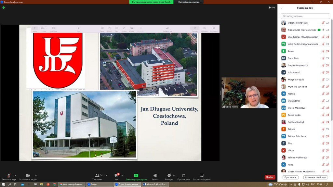Toggle the Вид view layout button
Image resolution: width=333 pixels, height=187 pixels.
pos(272,7)
